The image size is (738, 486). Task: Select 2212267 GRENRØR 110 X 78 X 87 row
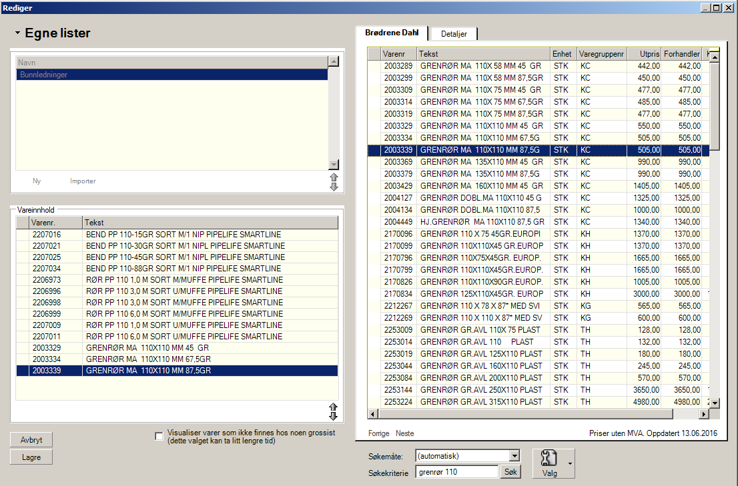(538, 306)
